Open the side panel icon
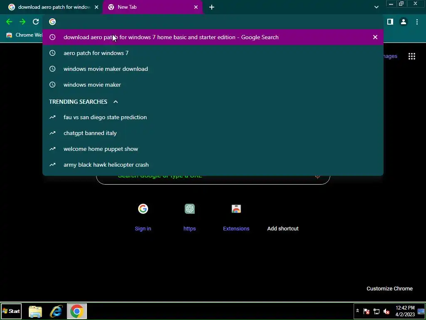426x320 pixels. tap(390, 22)
